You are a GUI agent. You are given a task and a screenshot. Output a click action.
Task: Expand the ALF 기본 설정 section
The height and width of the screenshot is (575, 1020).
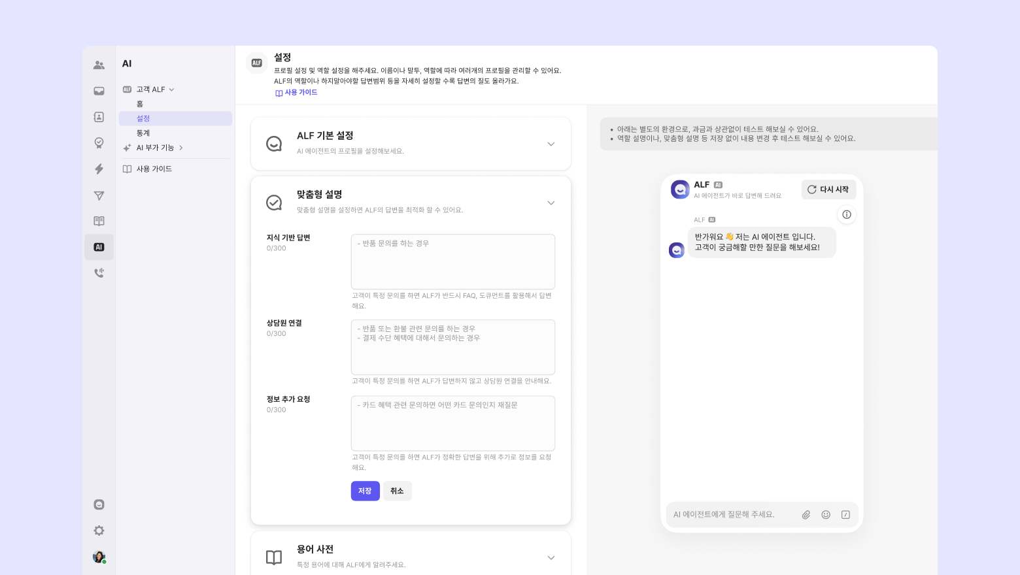(x=551, y=144)
